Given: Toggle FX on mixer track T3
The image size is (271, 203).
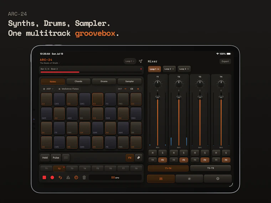Looking at the screenshot, I should tap(205, 160).
